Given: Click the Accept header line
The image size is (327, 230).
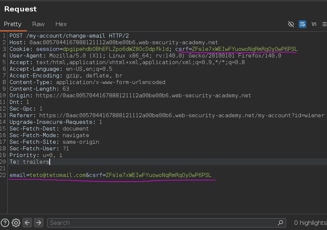Looking at the screenshot, I should pos(127,62).
